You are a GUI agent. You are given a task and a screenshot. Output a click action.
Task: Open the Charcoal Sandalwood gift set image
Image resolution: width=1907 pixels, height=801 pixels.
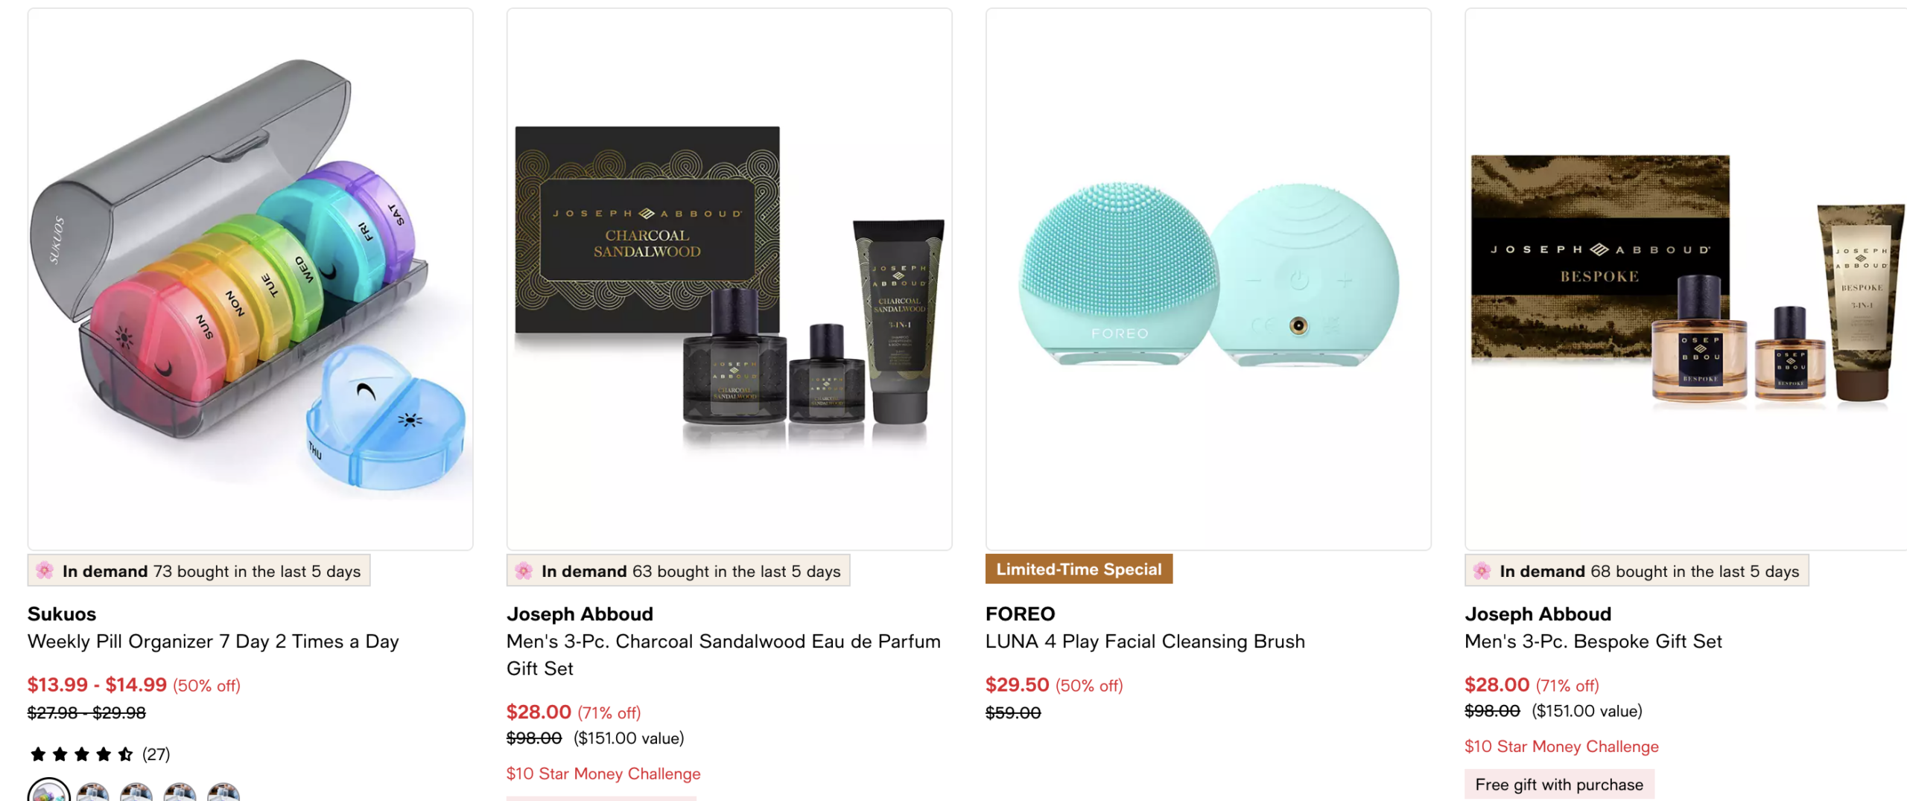pyautogui.click(x=729, y=279)
